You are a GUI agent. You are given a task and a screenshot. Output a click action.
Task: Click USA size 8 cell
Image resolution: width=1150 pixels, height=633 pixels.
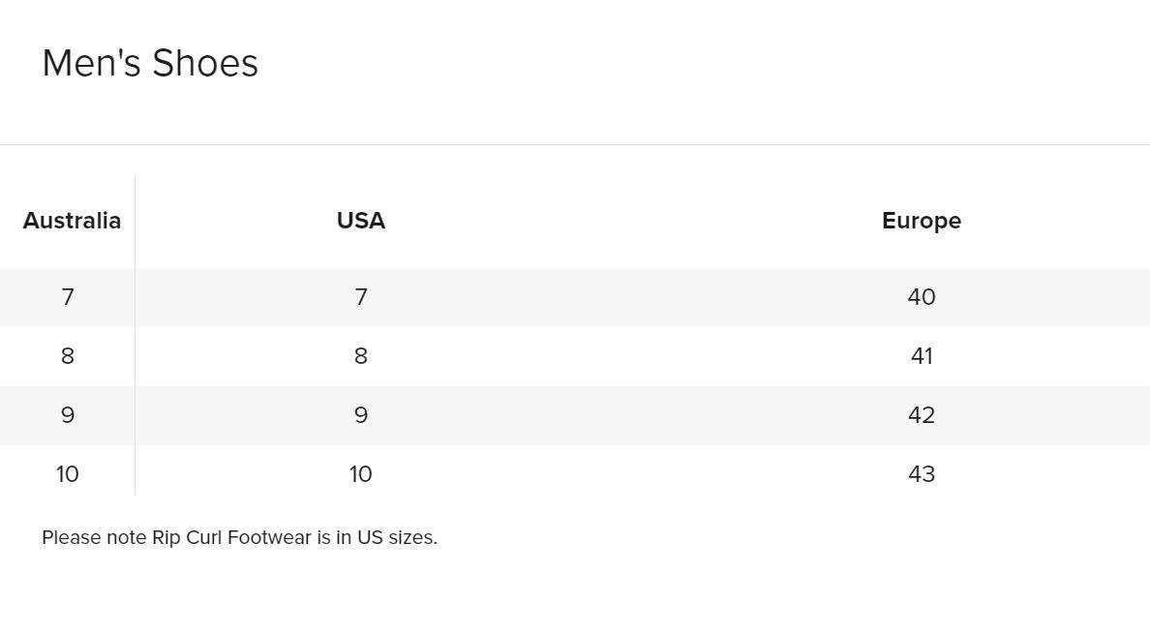point(361,356)
